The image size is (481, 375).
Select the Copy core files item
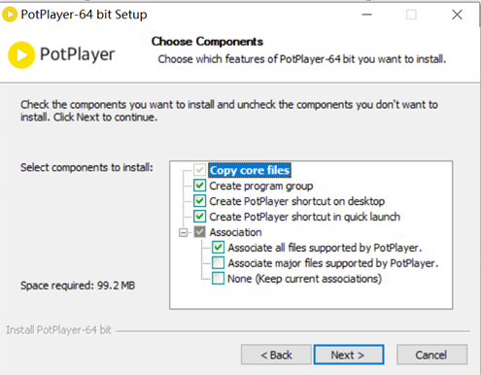250,170
